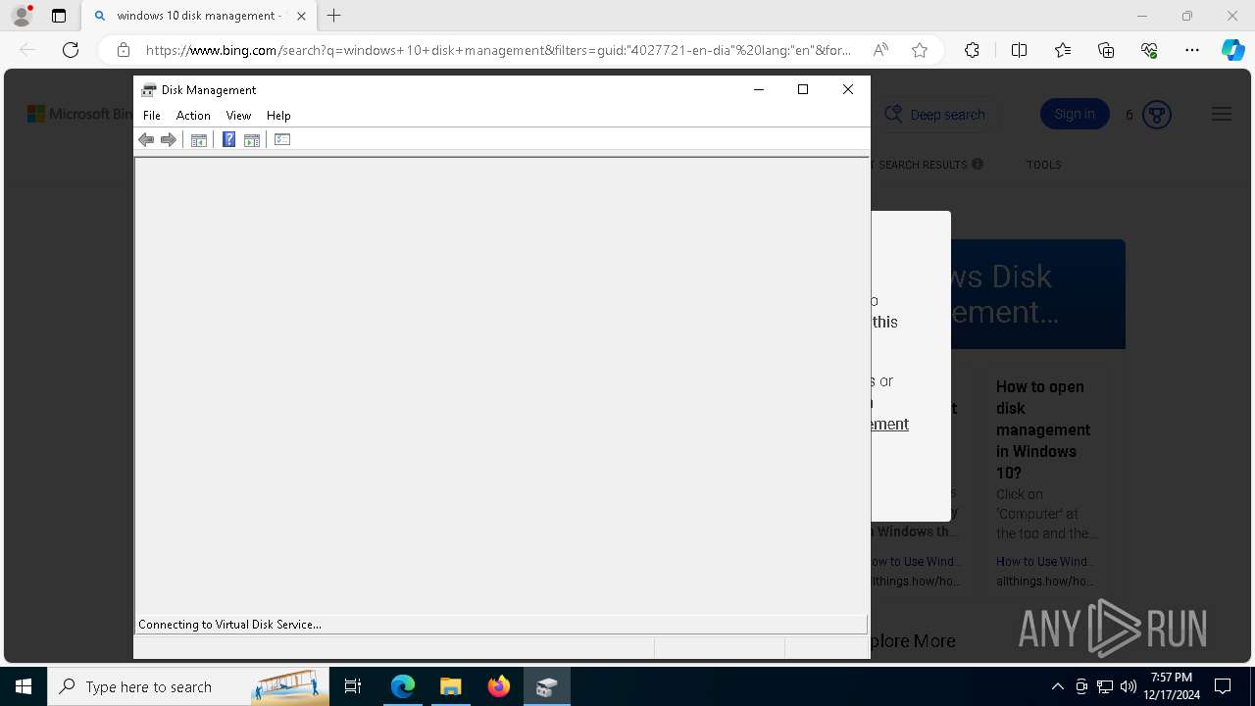Open the Help menu in Disk Management
Viewport: 1255px width, 706px height.
[278, 116]
